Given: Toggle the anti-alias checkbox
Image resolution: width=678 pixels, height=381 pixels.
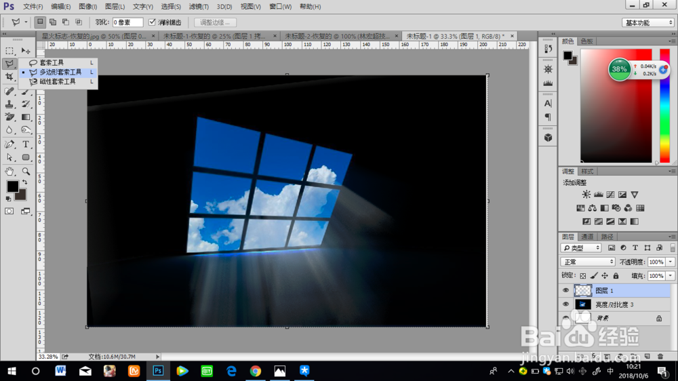Looking at the screenshot, I should [152, 22].
